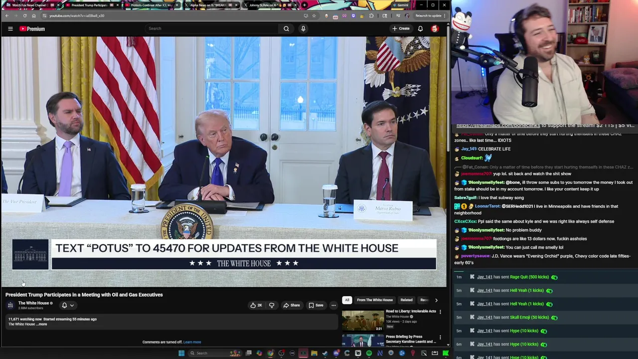This screenshot has height=359, width=638.
Task: Open options for Road to Liberty video
Action: [x=440, y=312]
